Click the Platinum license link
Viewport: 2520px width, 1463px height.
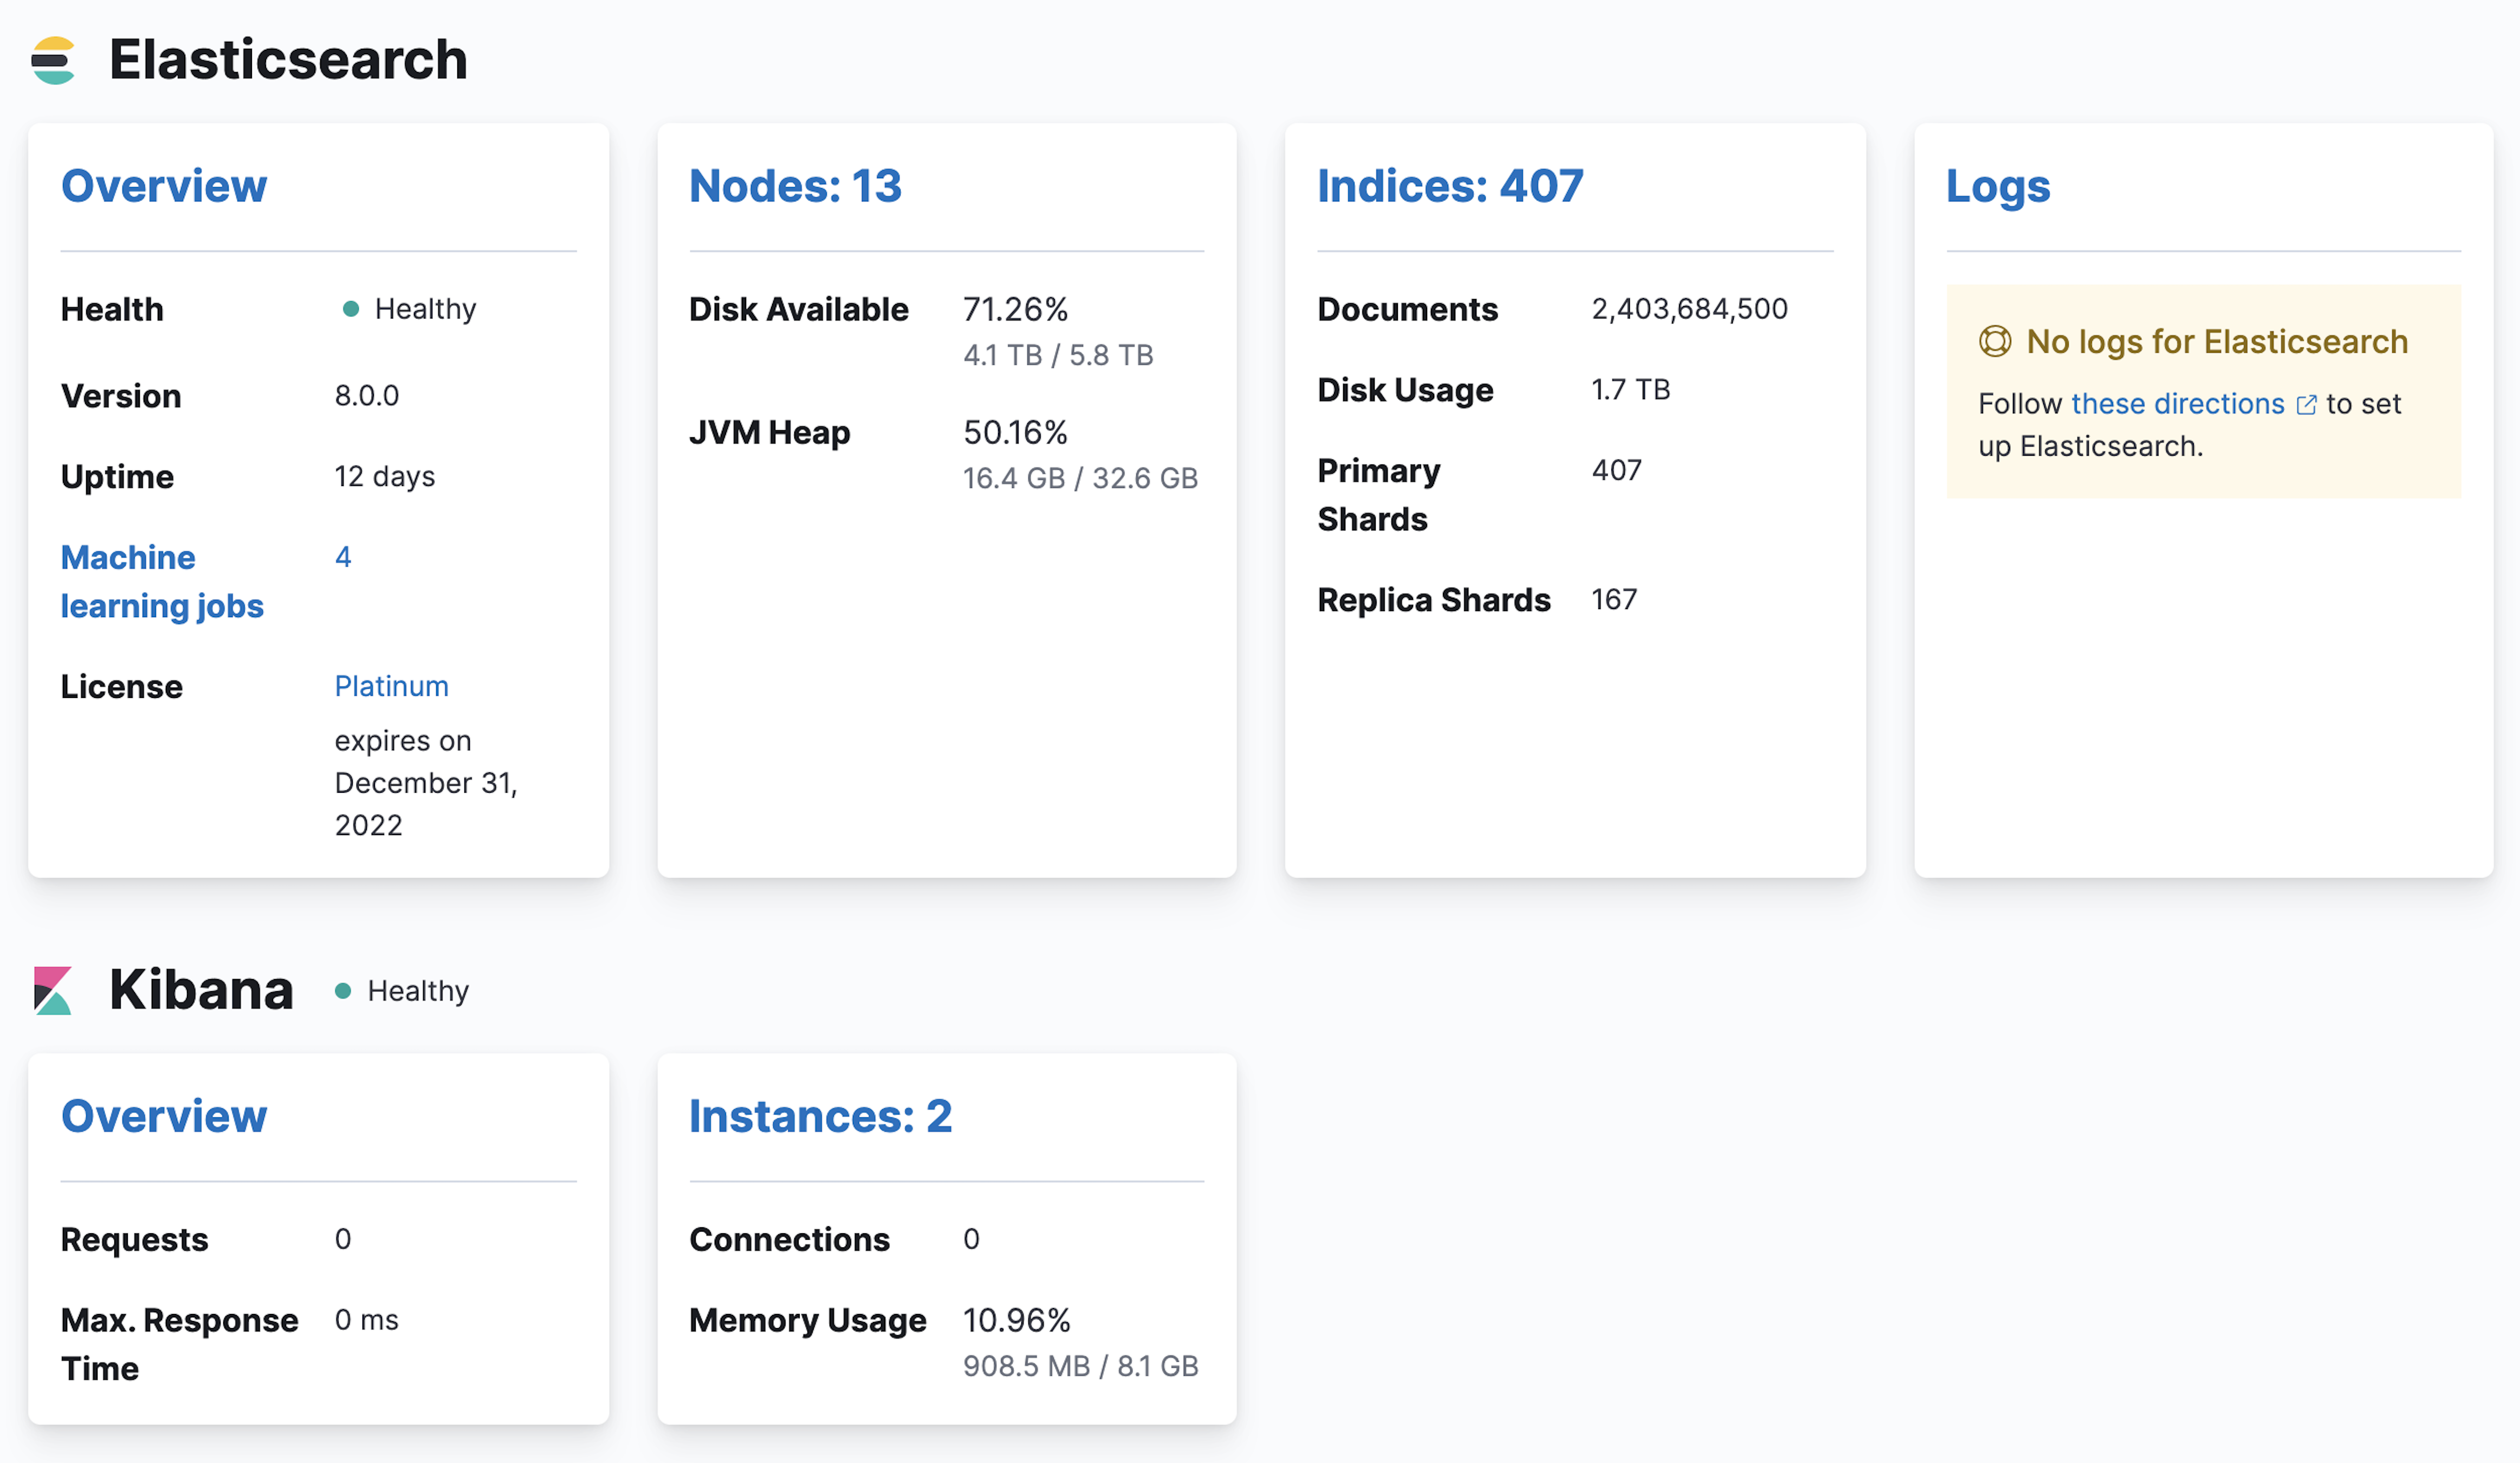(x=391, y=686)
